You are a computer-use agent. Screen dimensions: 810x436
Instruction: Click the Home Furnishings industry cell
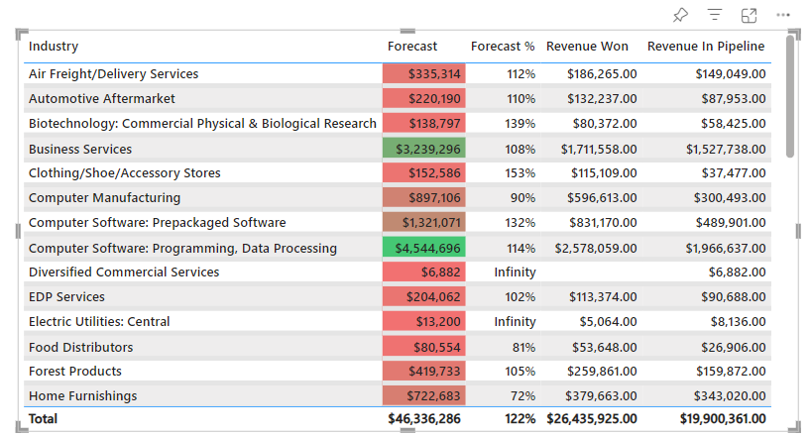(x=83, y=395)
